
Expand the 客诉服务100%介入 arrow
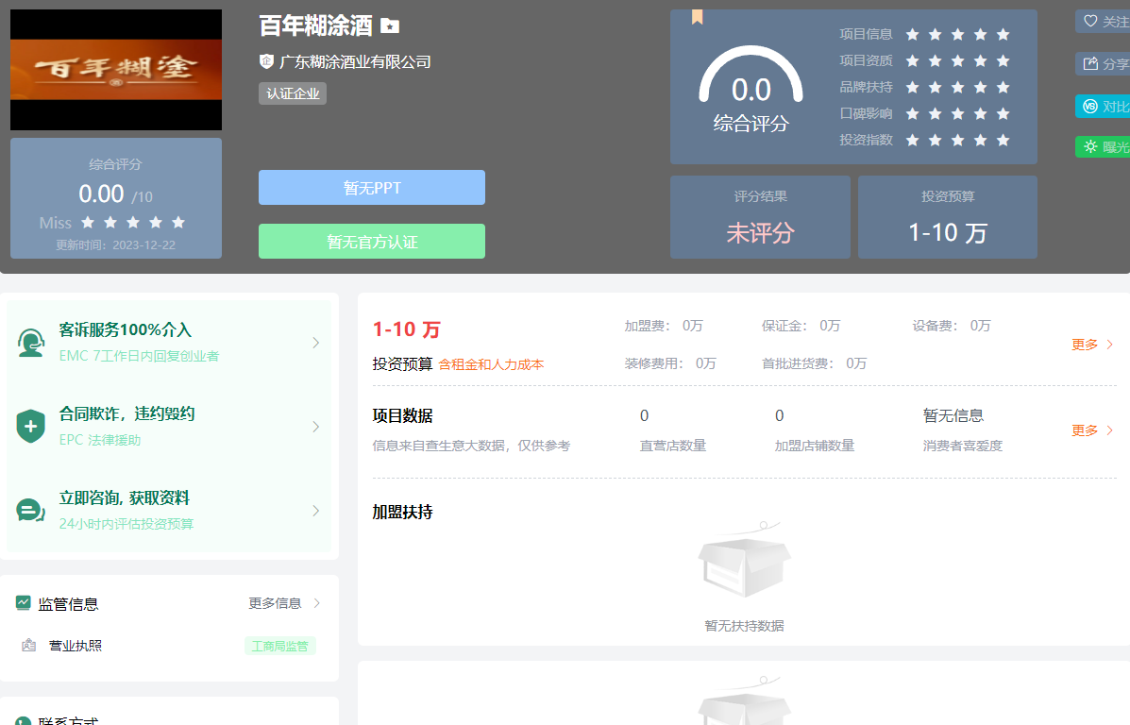(316, 343)
